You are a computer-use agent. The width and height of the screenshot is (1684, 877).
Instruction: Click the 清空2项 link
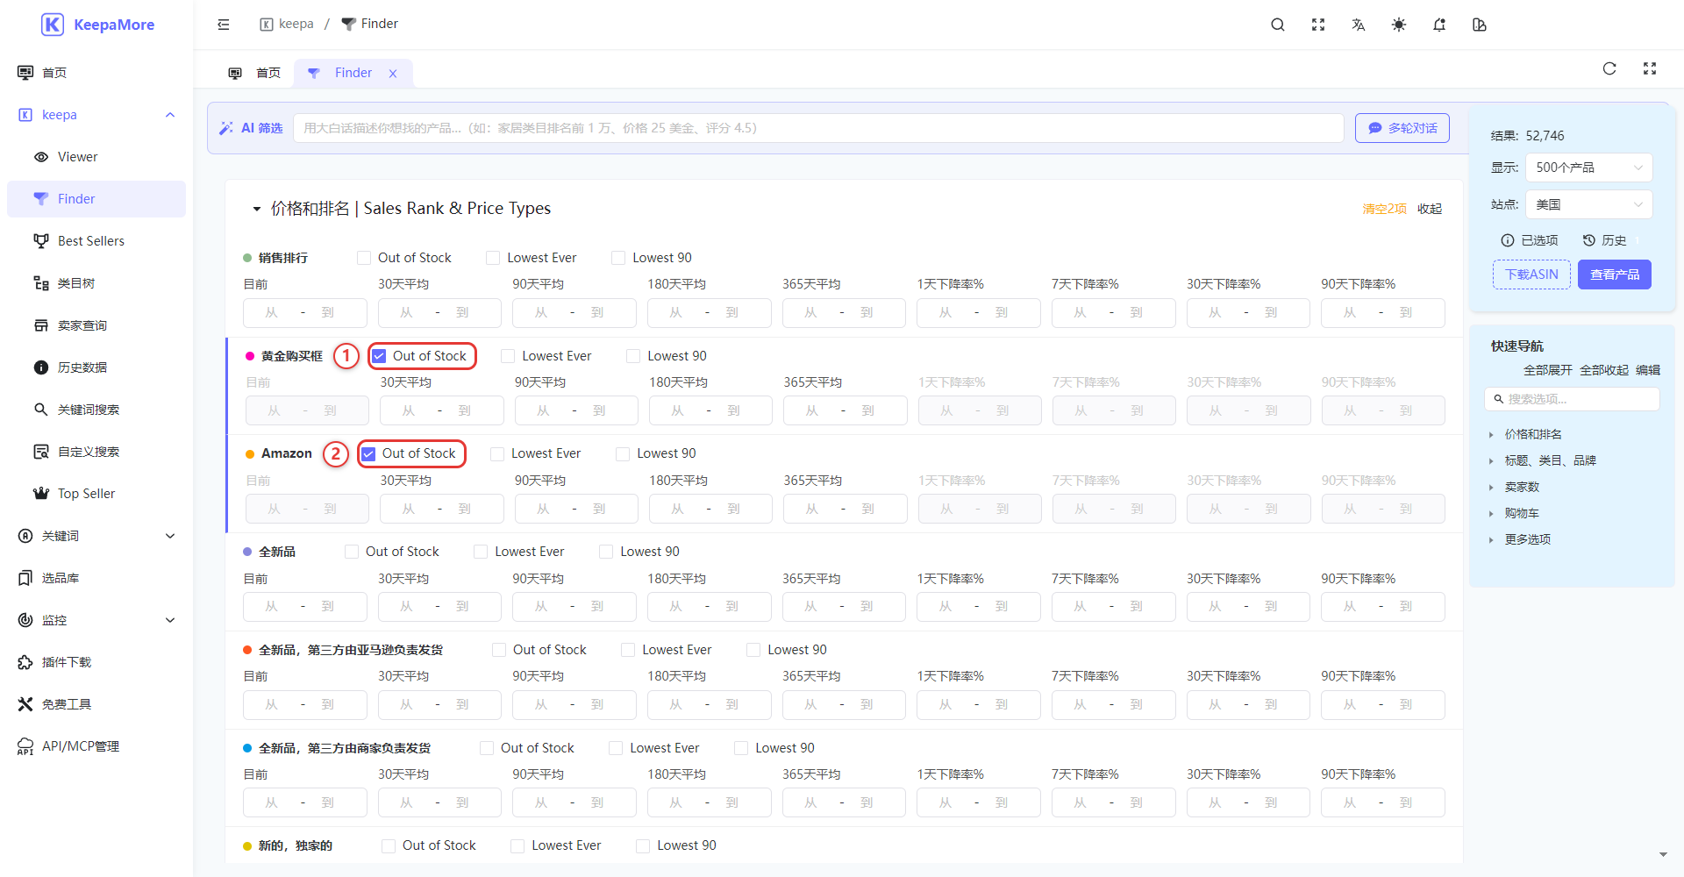(1384, 209)
